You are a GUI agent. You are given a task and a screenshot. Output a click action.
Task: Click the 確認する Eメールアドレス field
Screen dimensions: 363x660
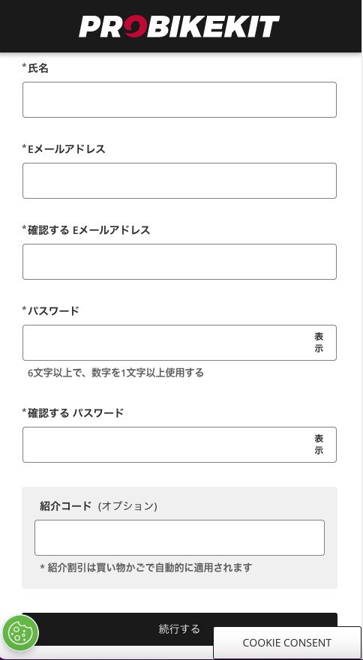tap(179, 262)
